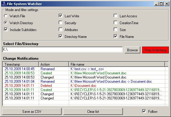Disable the Follow checkbox
The height and width of the screenshot is (117, 171).
click(x=144, y=111)
